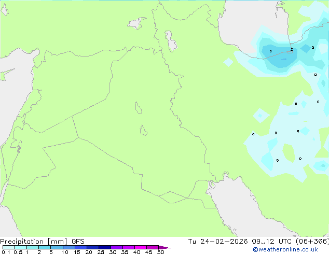The height and width of the screenshot is (254, 329).
Task: Click the over-50 mm arrow tip of the legend
Action: [164, 248]
